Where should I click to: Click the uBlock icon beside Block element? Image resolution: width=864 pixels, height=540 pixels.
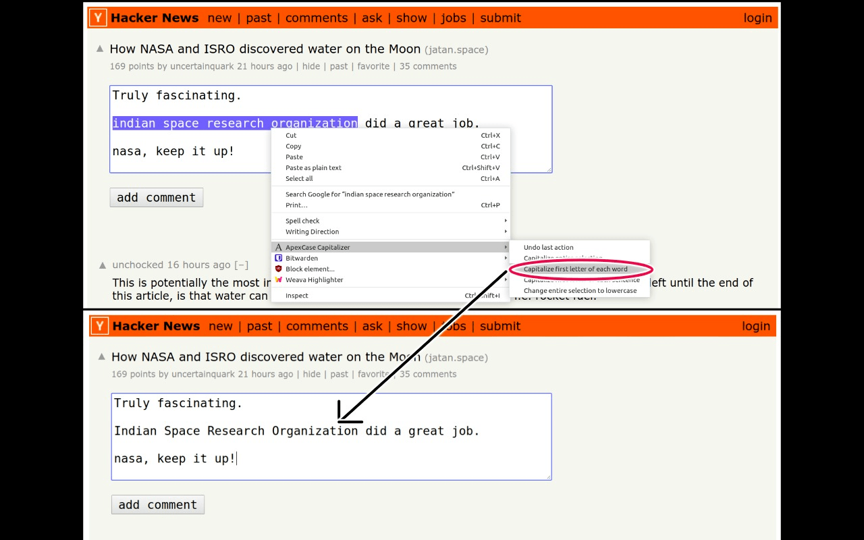click(x=279, y=269)
